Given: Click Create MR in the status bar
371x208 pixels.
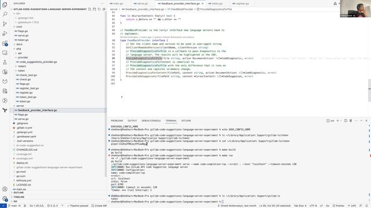Looking at the screenshot, I should [99, 206].
